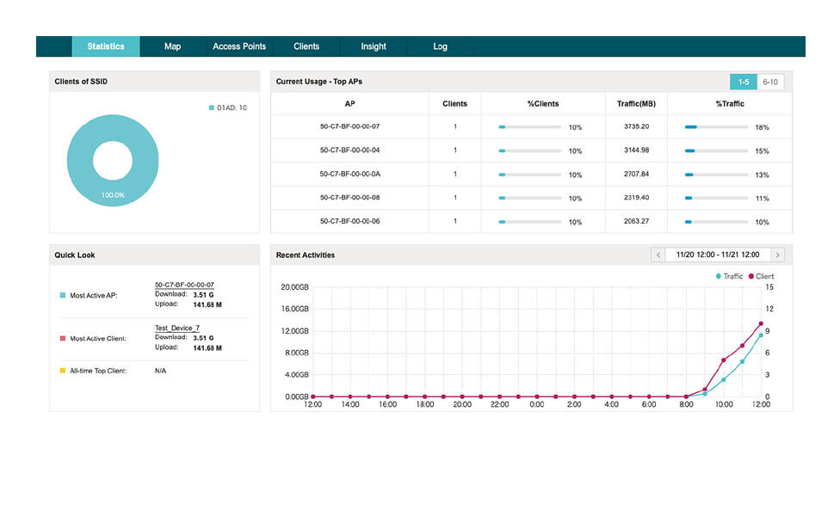The width and height of the screenshot is (840, 516).
Task: Open the Clients tab
Action: 306,46
